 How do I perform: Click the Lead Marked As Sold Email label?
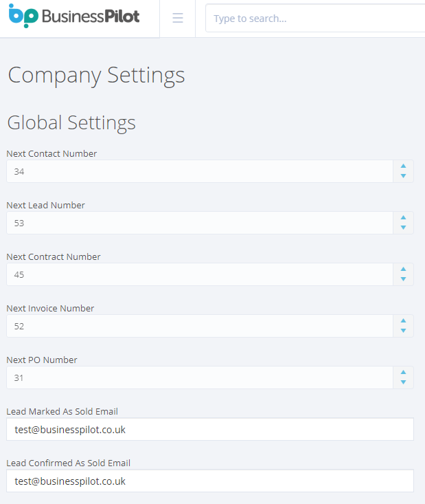pyautogui.click(x=62, y=411)
